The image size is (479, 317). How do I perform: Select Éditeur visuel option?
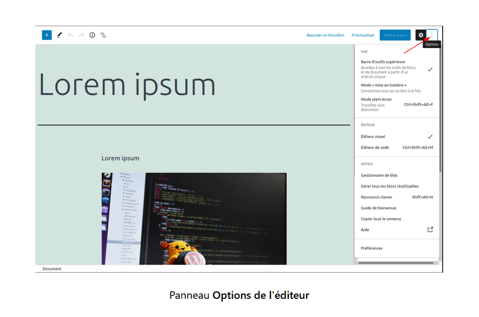pos(397,136)
